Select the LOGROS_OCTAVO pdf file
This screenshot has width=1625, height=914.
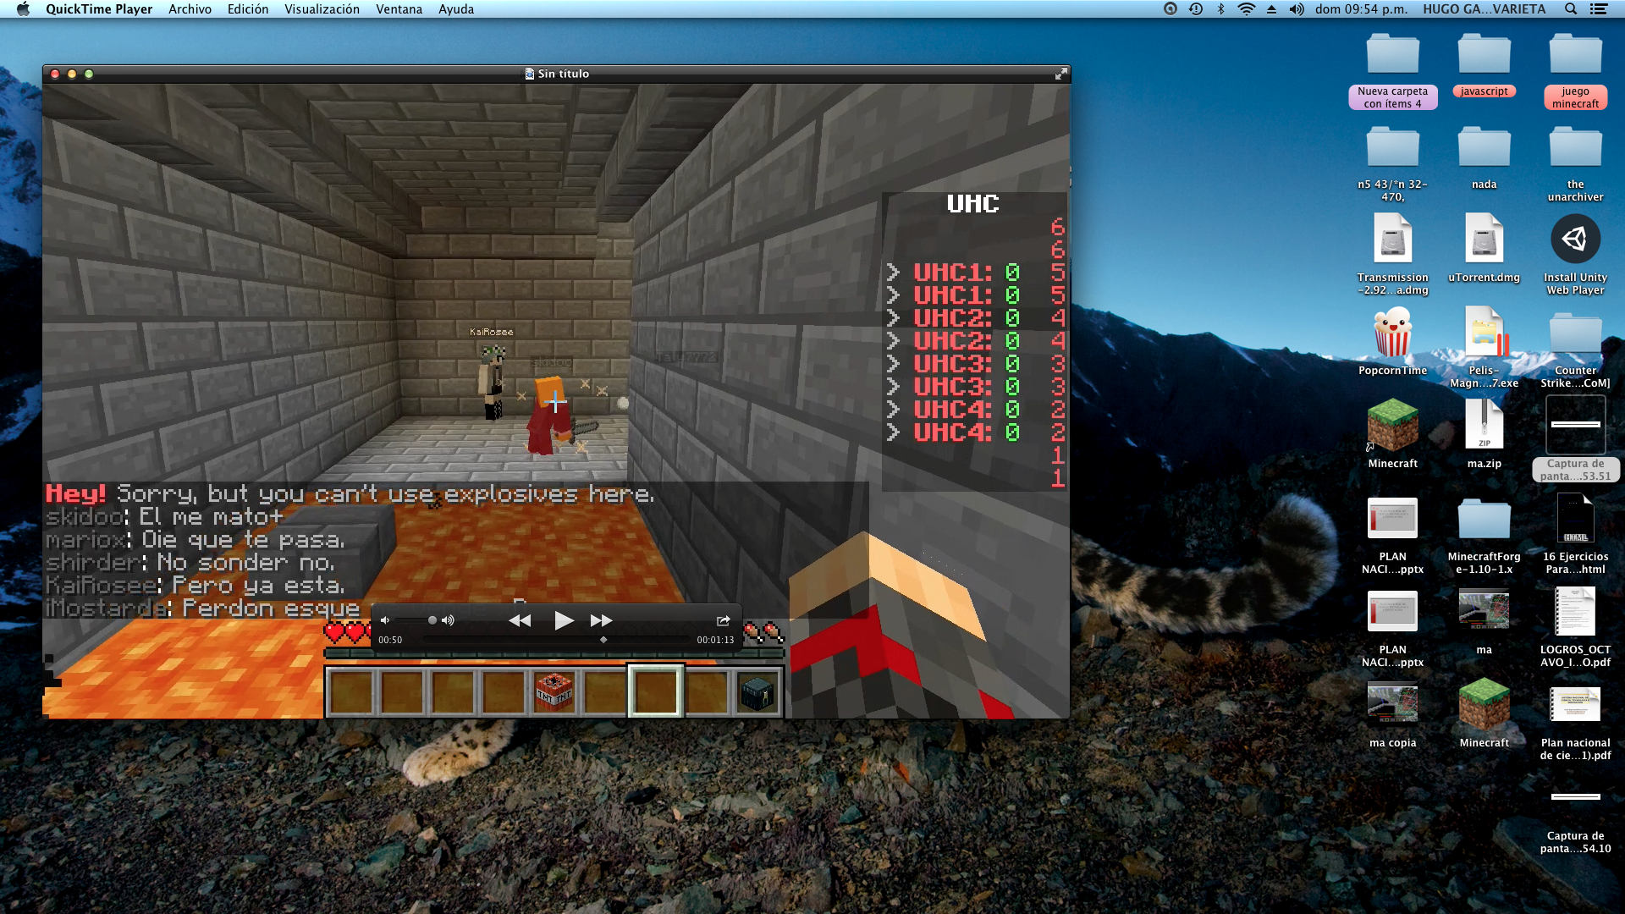click(1575, 628)
